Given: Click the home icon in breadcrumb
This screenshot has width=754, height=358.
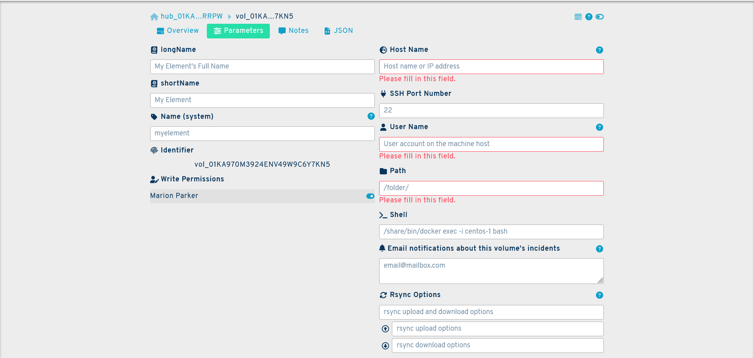Looking at the screenshot, I should (x=154, y=17).
